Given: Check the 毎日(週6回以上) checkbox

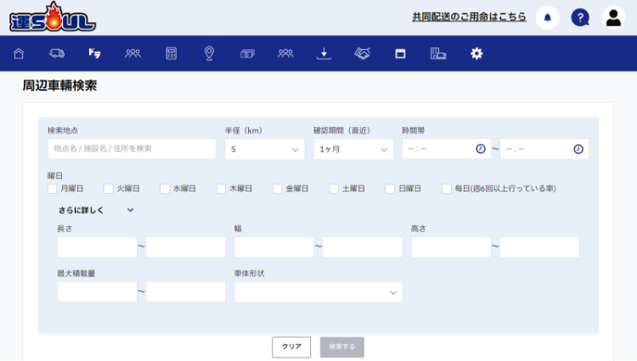Looking at the screenshot, I should click(x=447, y=189).
